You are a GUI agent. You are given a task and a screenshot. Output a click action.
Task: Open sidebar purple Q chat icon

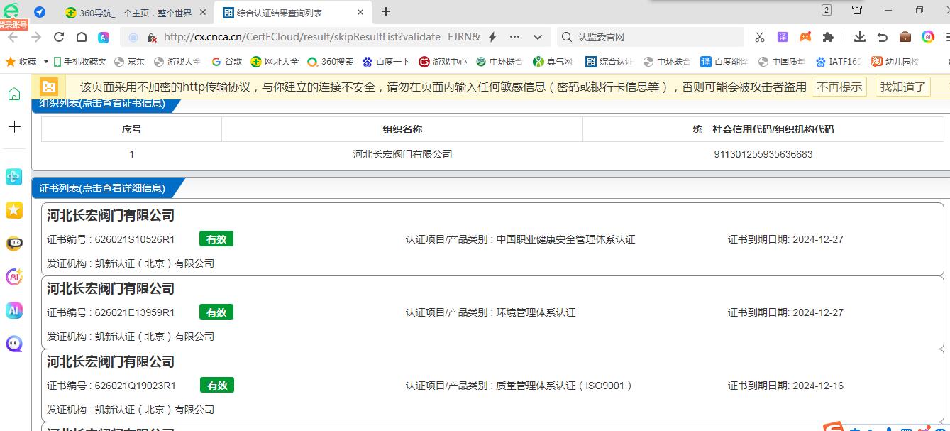(14, 344)
